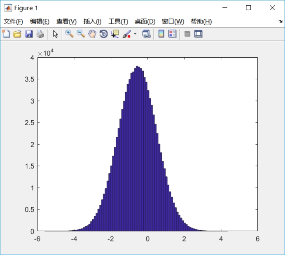Toggle the Insert Legend button
285x255 pixels.
pos(173,34)
